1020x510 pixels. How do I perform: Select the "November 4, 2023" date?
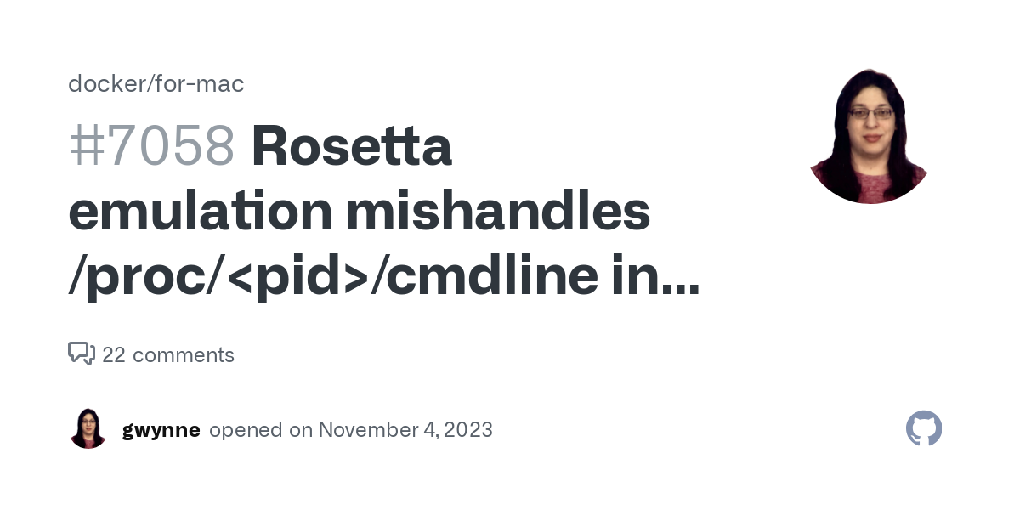(405, 430)
